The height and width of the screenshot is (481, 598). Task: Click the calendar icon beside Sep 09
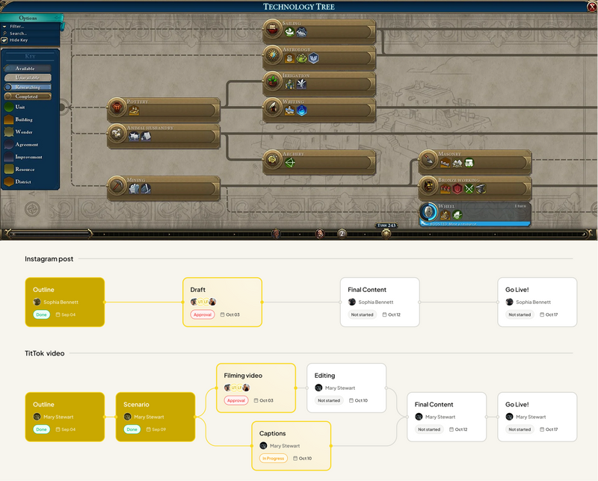(149, 429)
